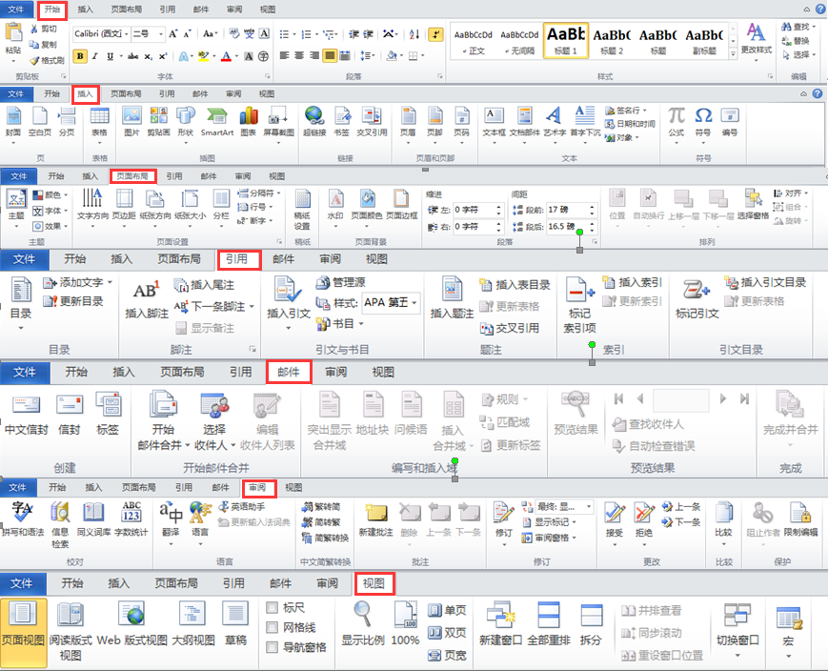Open the Calibri font name dropdown
Screen dimensions: 828x671
tap(128, 33)
